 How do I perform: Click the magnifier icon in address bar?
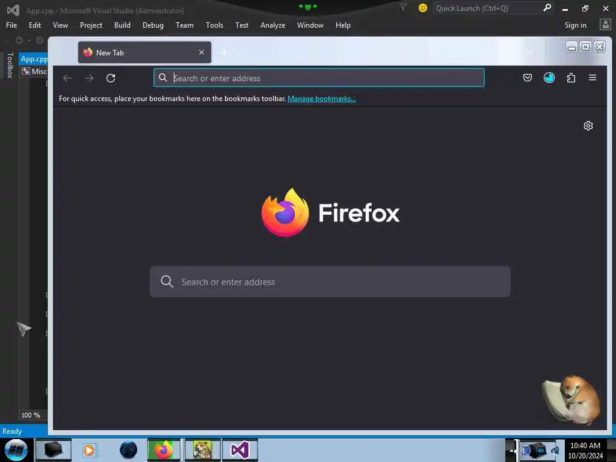[x=163, y=78]
